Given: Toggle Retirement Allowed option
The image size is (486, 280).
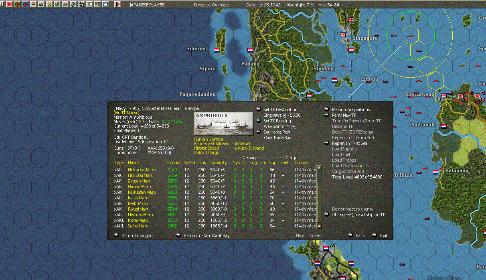Looking at the screenshot, I should 211,144.
